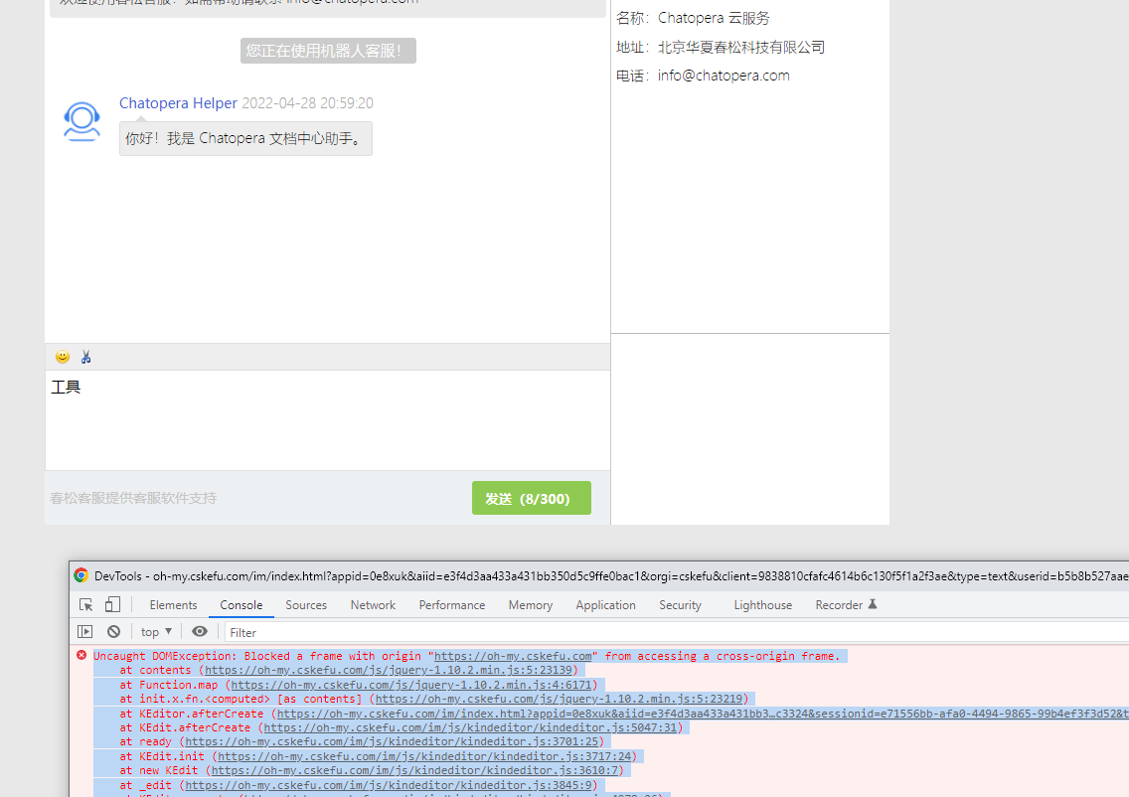Click the chat message text area containing 工具
Screen dimensions: 1129x797
tap(328, 417)
